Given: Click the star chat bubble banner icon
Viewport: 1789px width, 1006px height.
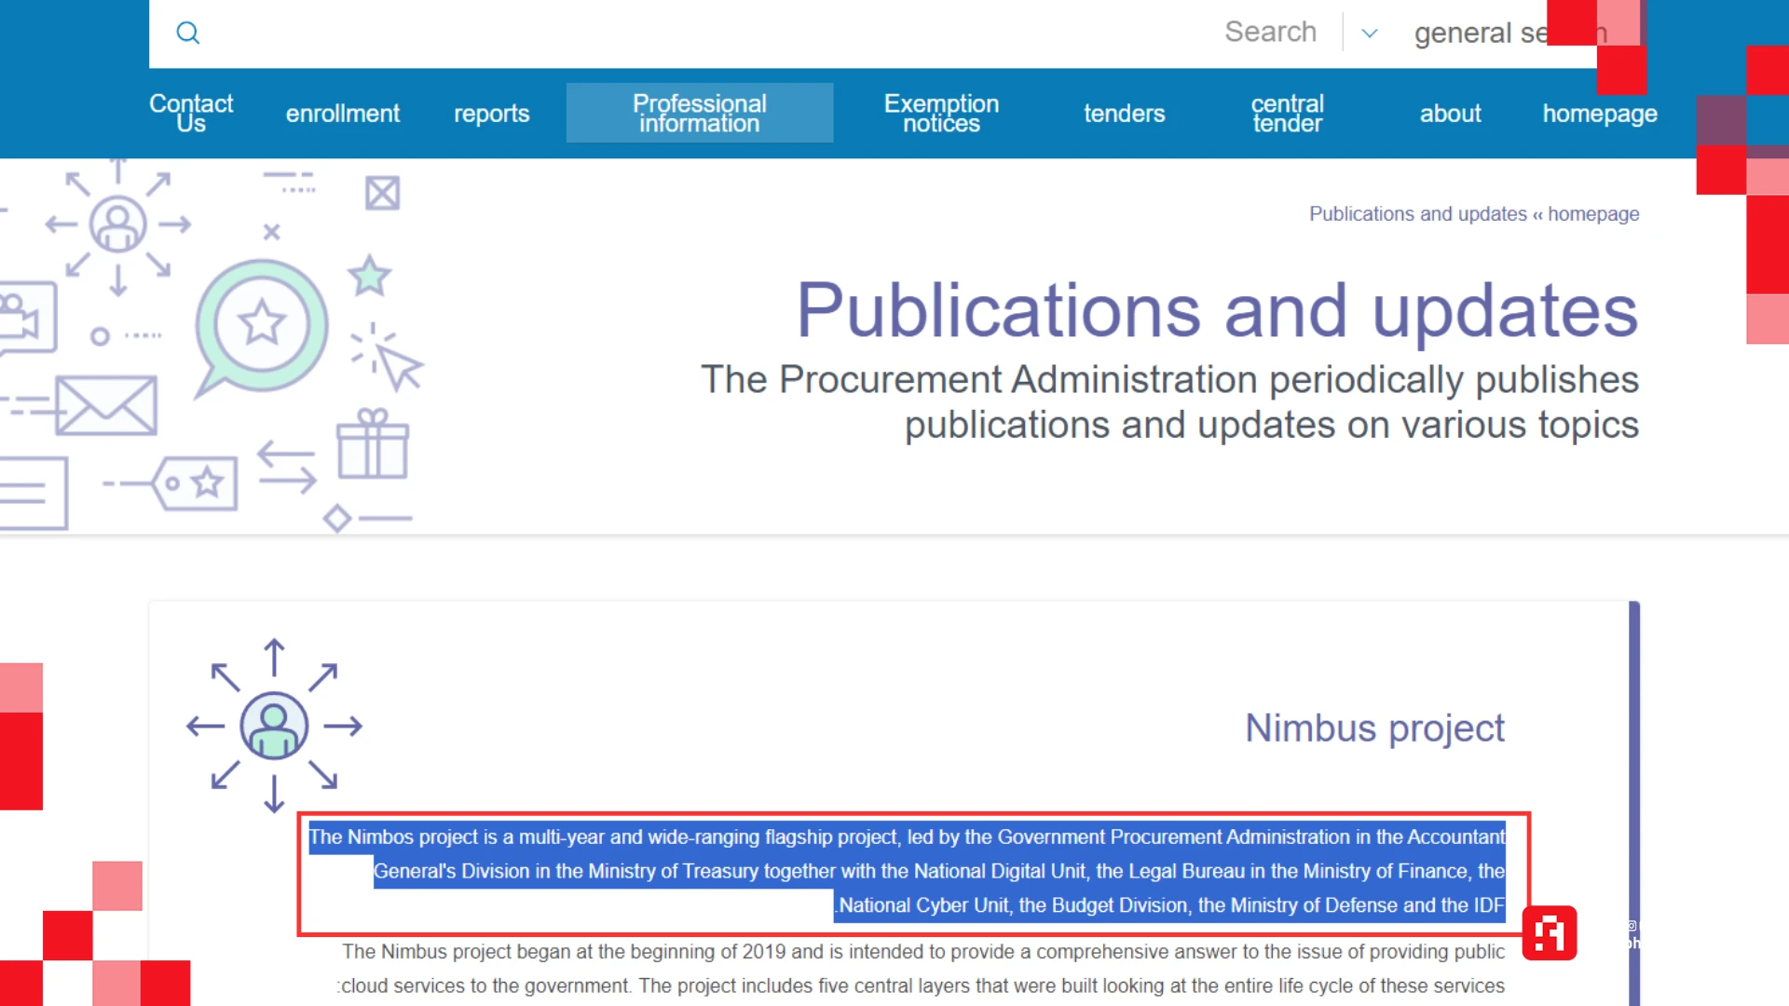Looking at the screenshot, I should (262, 324).
